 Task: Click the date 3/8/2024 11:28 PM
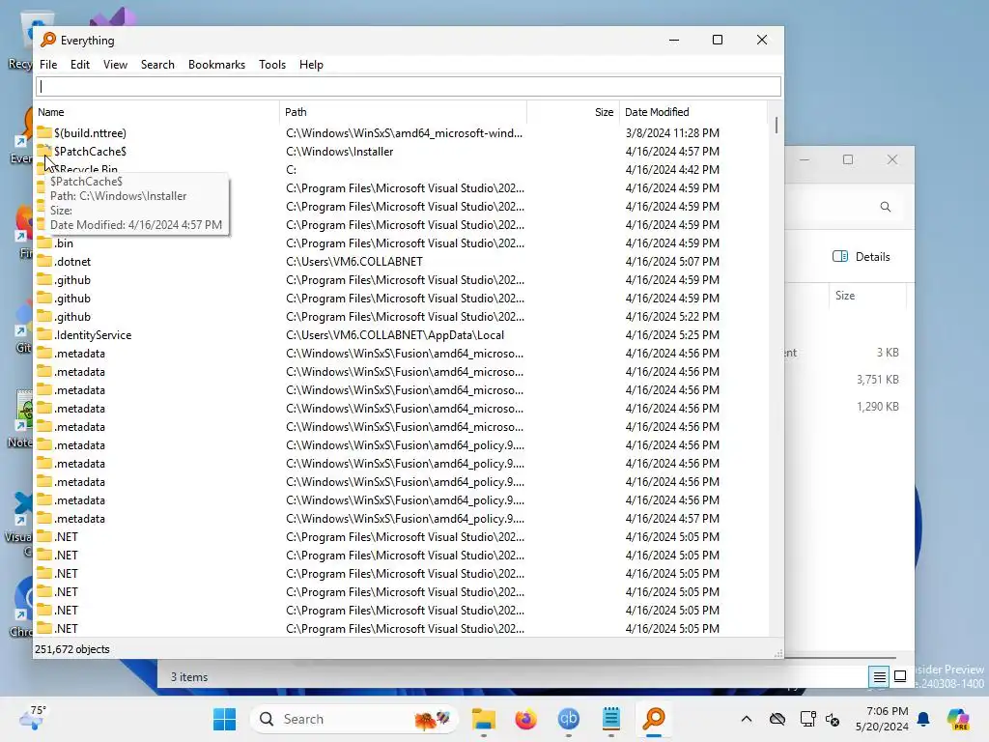[x=672, y=132]
